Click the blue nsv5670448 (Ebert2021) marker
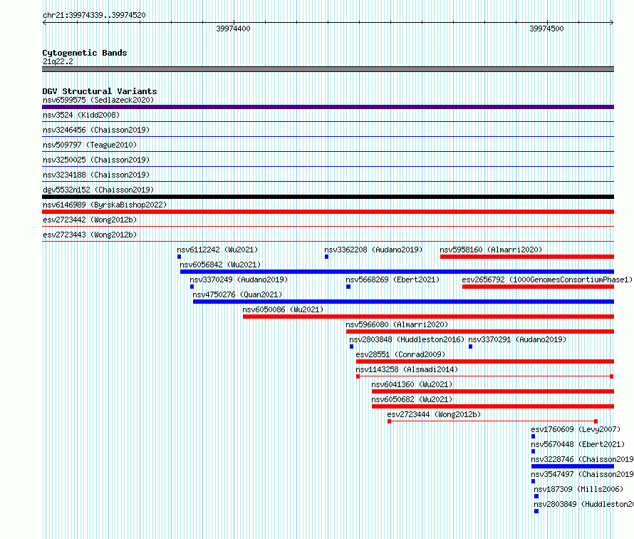Screen dimensions: 634x539 point(533,451)
